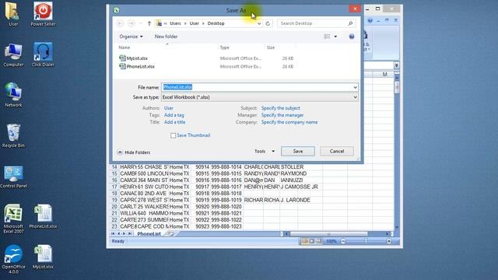The width and height of the screenshot is (498, 280).
Task: Expand the File name dropdown
Action: (355, 87)
